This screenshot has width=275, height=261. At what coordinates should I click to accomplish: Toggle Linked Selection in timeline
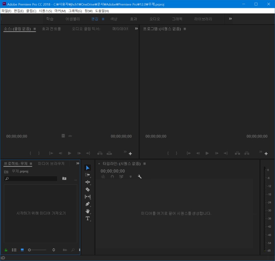coord(121,177)
